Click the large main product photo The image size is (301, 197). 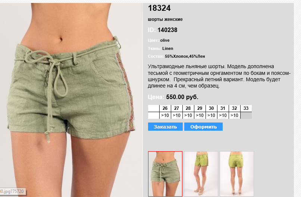[71, 100]
